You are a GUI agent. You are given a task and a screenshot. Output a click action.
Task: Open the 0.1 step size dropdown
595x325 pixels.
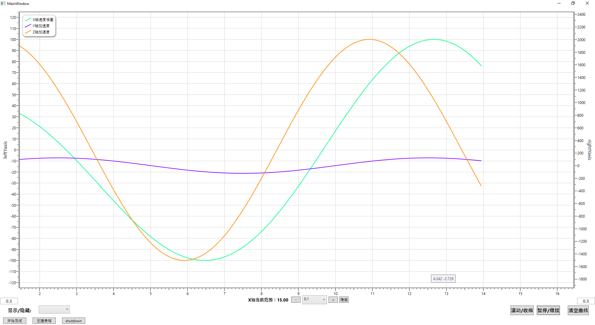point(313,299)
